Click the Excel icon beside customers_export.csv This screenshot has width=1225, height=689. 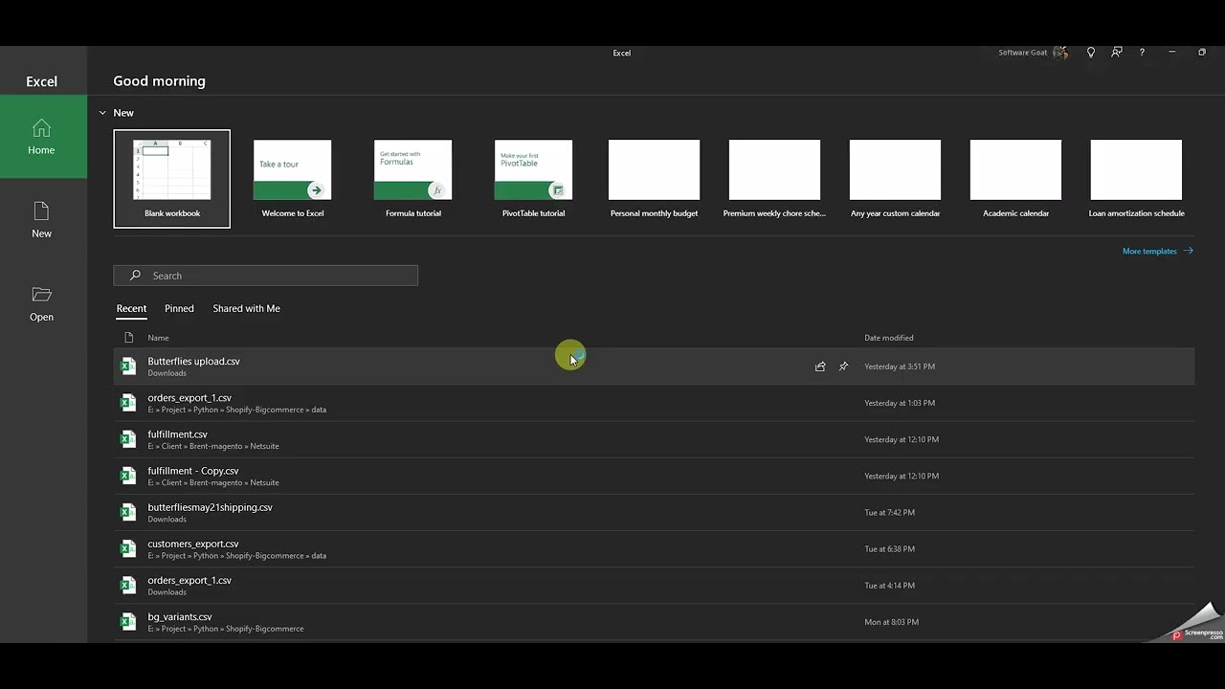[x=128, y=548]
